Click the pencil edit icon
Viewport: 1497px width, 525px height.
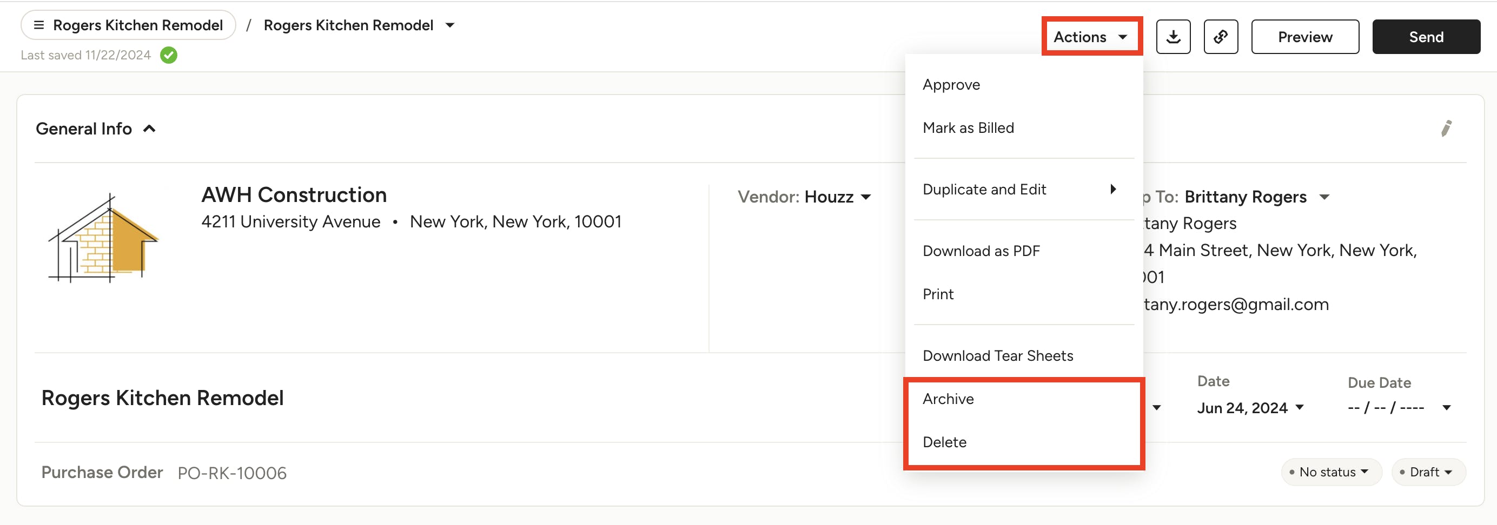[1446, 128]
